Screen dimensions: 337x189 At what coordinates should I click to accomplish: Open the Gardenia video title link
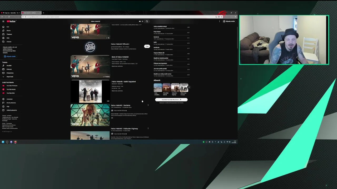121,105
